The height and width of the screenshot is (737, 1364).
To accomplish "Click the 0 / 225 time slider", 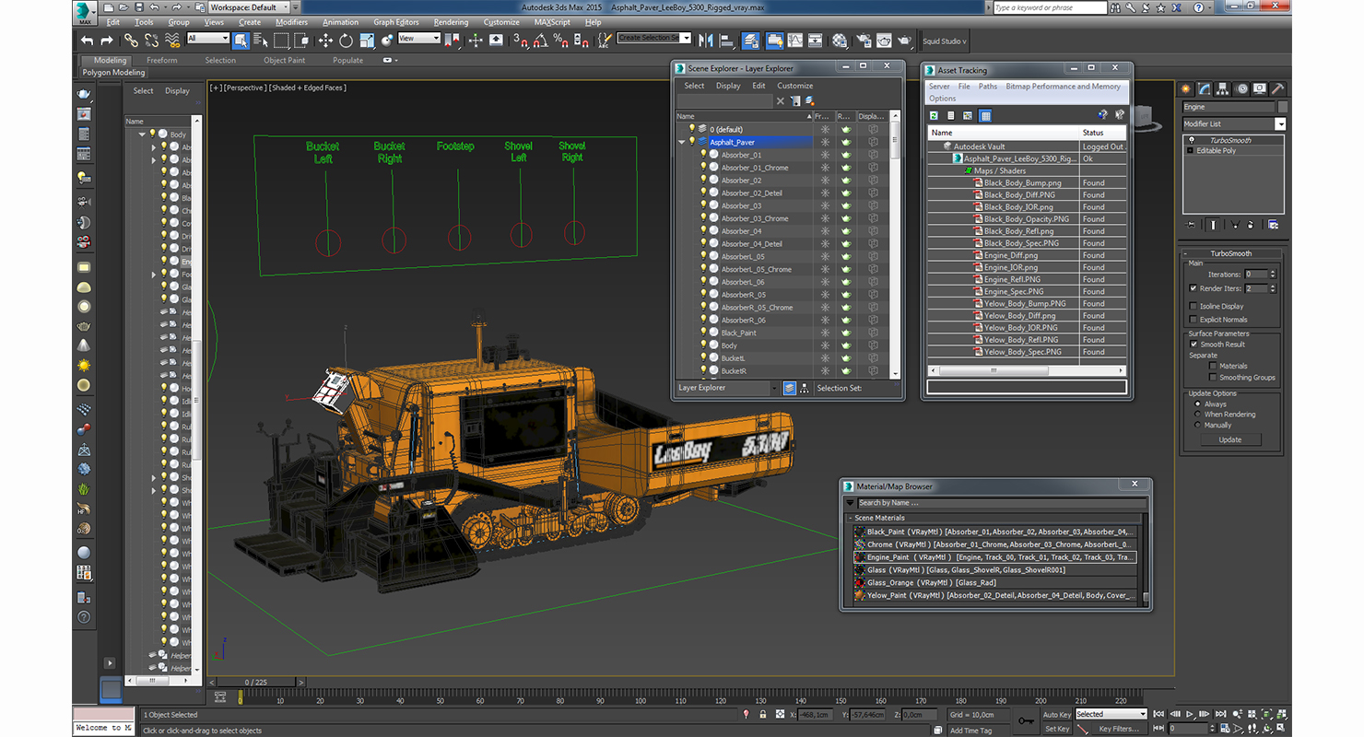I will 256,682.
